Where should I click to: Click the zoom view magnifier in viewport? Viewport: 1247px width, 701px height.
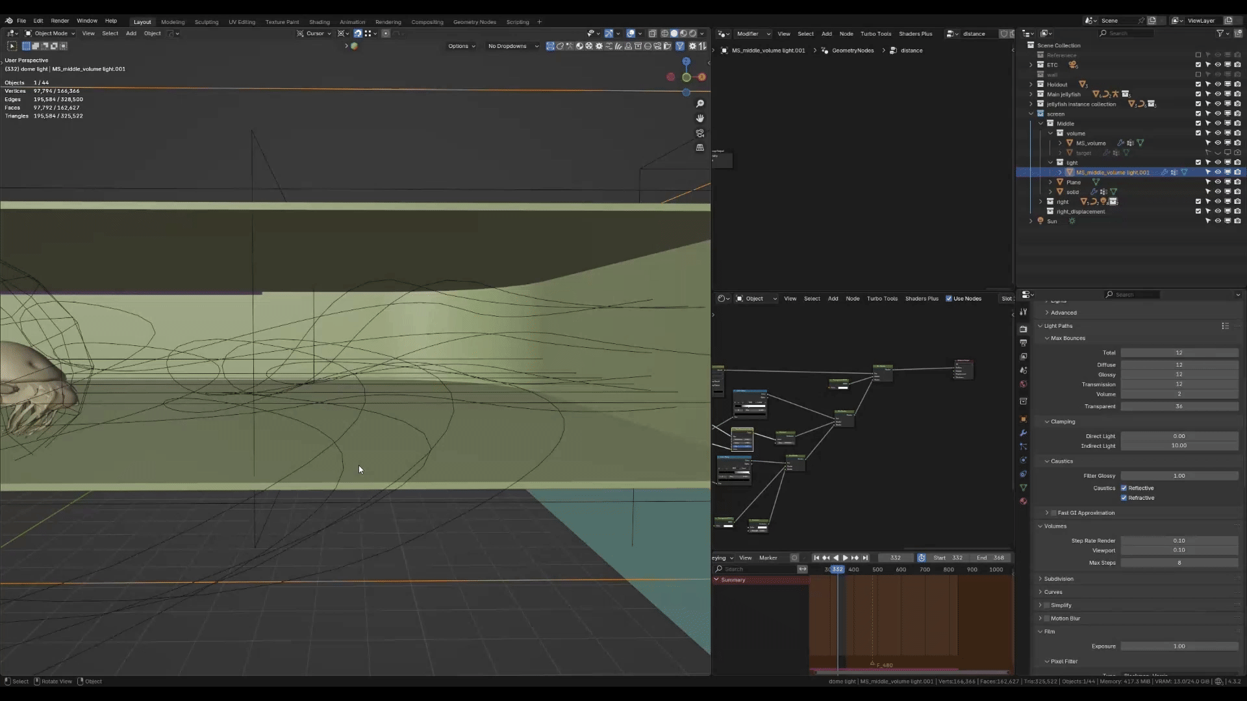coord(700,104)
